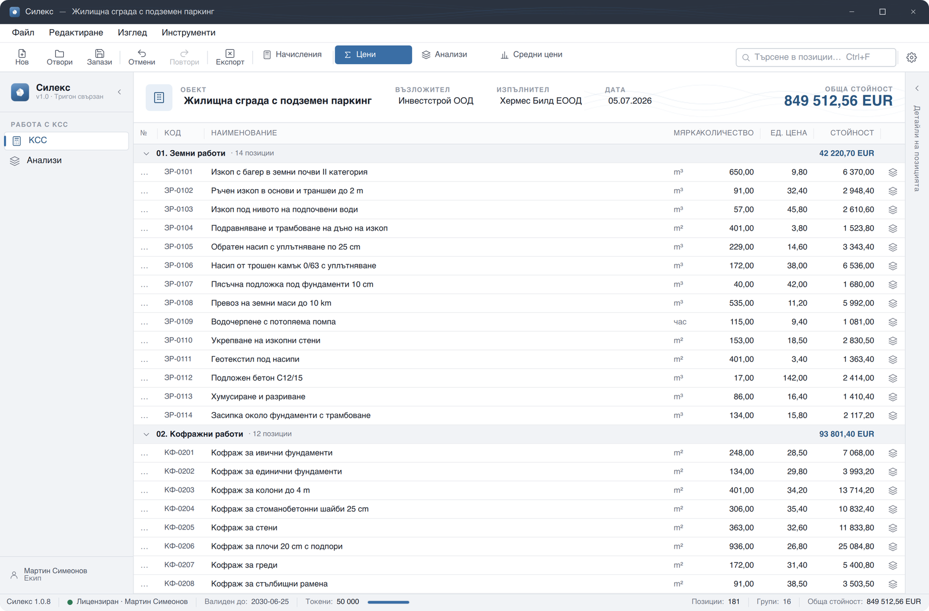
Task: Open analysis layers icon for row КФ-0201
Action: (x=893, y=453)
